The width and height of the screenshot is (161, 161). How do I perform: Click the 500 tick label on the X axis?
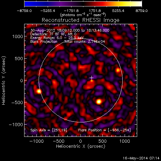pyautogui.click(x=102, y=141)
